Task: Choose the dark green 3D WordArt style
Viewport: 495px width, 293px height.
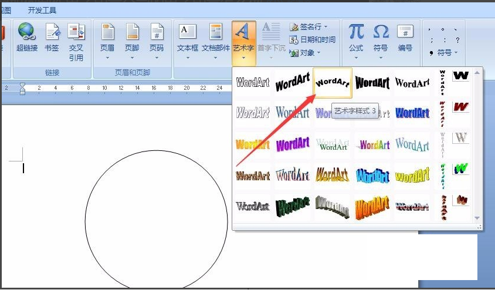Action: tap(292, 207)
